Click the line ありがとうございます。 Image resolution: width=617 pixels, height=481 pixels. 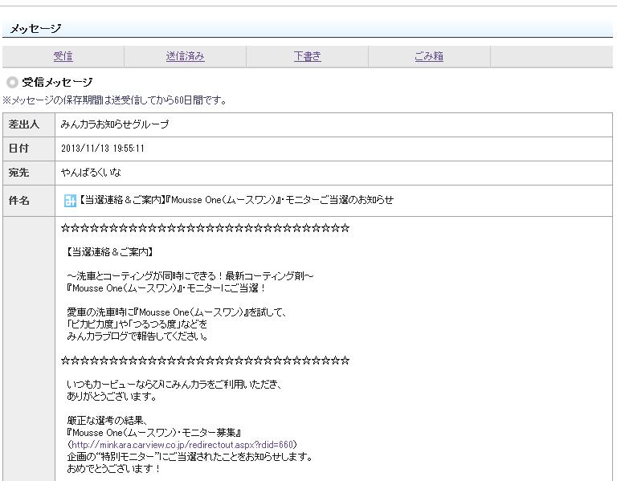[x=112, y=397]
